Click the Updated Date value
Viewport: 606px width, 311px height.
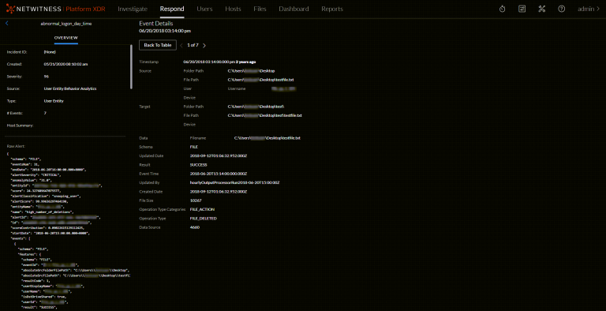click(x=219, y=155)
